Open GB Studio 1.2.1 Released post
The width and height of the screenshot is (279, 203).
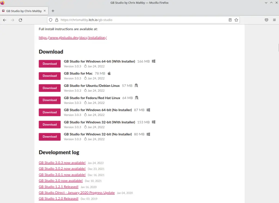pos(59,187)
